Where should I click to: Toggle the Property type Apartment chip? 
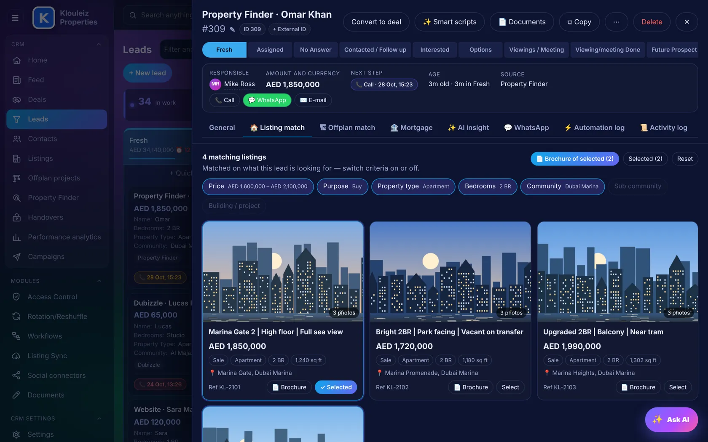(413, 186)
